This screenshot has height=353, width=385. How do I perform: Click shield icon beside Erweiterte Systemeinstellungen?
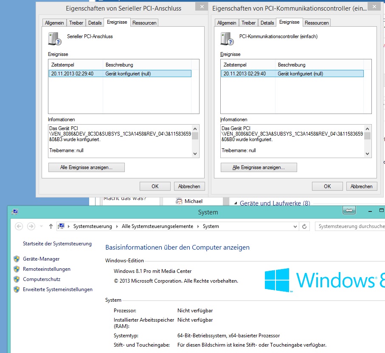point(17,289)
